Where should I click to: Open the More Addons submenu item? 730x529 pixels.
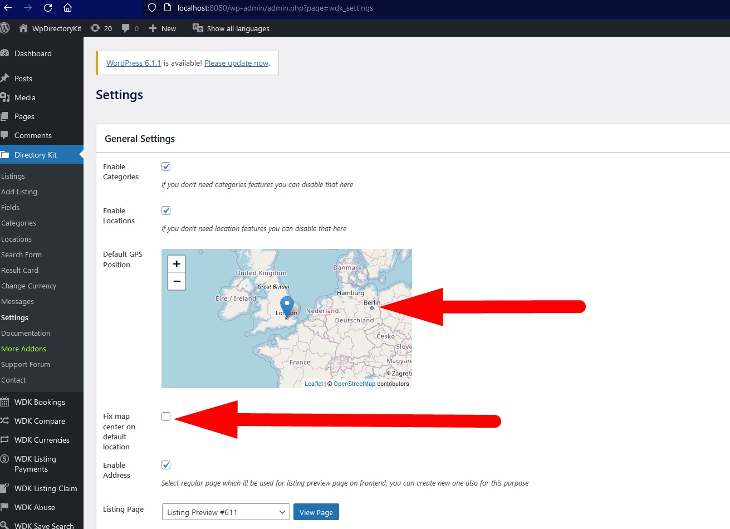(23, 349)
